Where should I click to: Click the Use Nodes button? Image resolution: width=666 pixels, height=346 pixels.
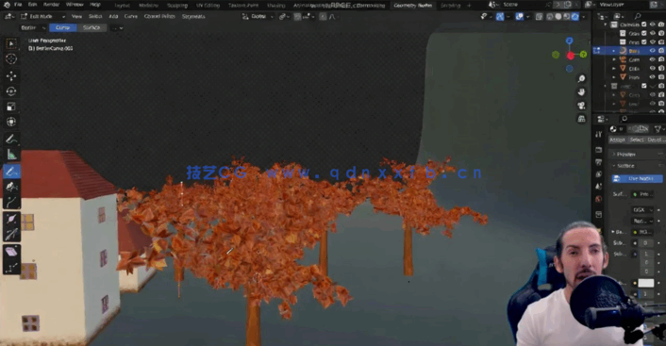point(637,179)
